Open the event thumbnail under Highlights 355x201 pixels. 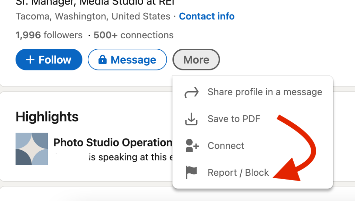click(x=32, y=149)
